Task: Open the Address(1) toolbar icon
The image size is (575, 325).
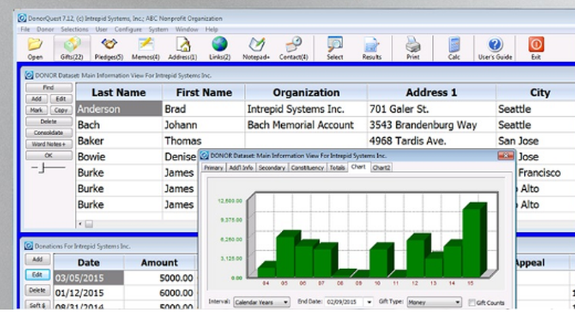Action: 182,48
